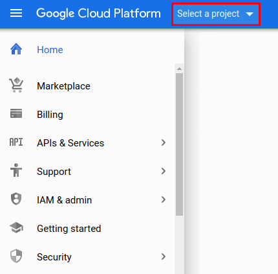Click the Marketplace shopping cart icon
Image resolution: width=278 pixels, height=274 pixels.
16,85
